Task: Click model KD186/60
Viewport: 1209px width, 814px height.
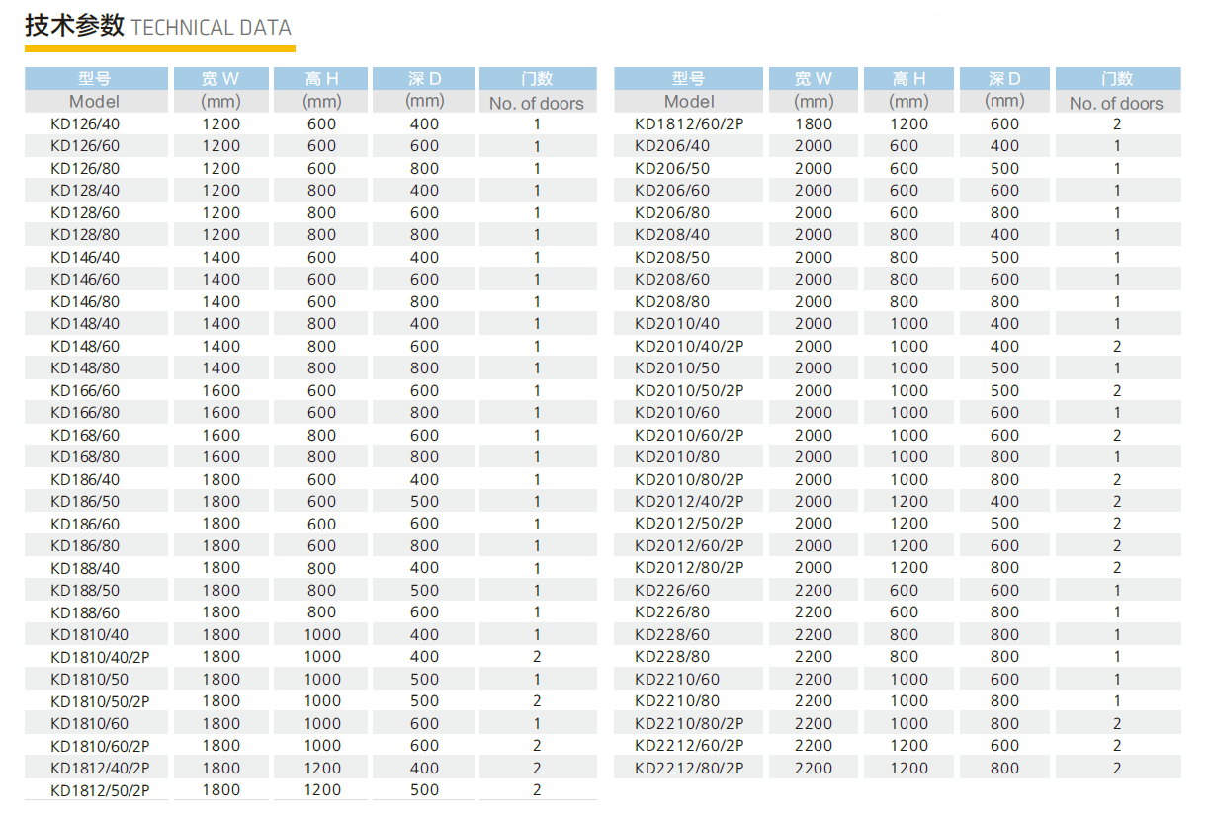Action: click(x=85, y=524)
